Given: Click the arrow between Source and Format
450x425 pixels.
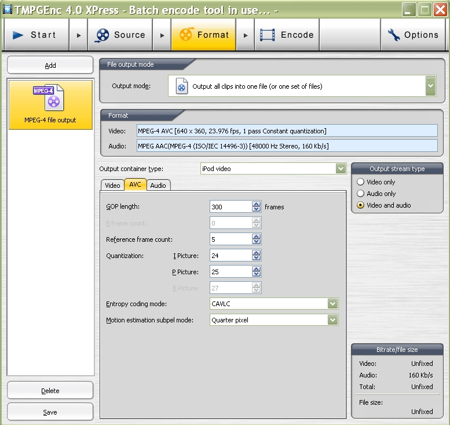Looking at the screenshot, I should point(162,35).
